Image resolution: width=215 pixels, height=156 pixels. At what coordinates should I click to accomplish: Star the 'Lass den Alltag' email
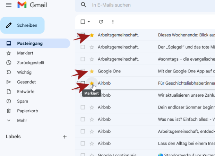click(92, 144)
